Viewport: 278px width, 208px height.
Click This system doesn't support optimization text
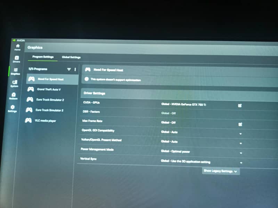coord(116,80)
